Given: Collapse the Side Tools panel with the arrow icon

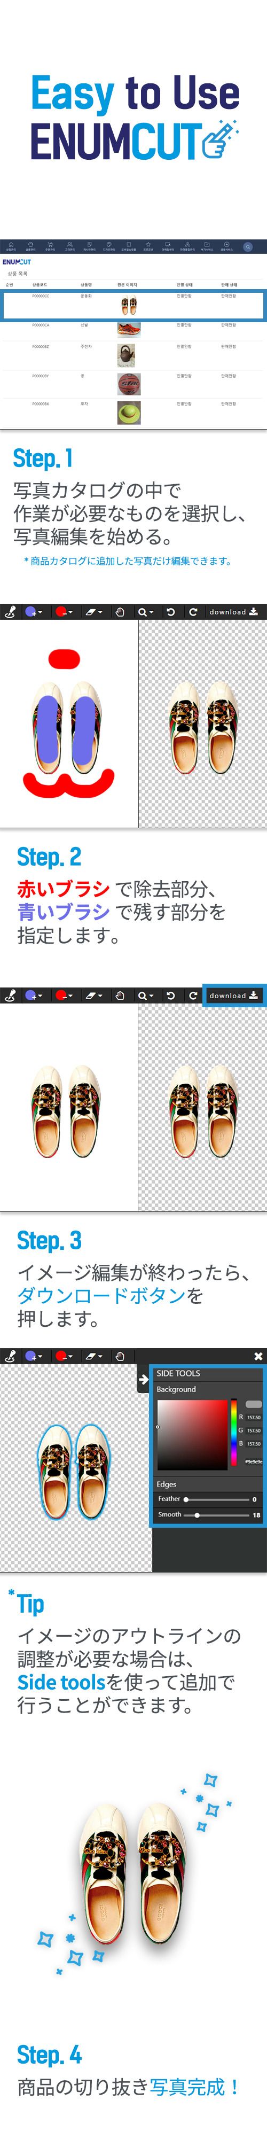Looking at the screenshot, I should [143, 1380].
